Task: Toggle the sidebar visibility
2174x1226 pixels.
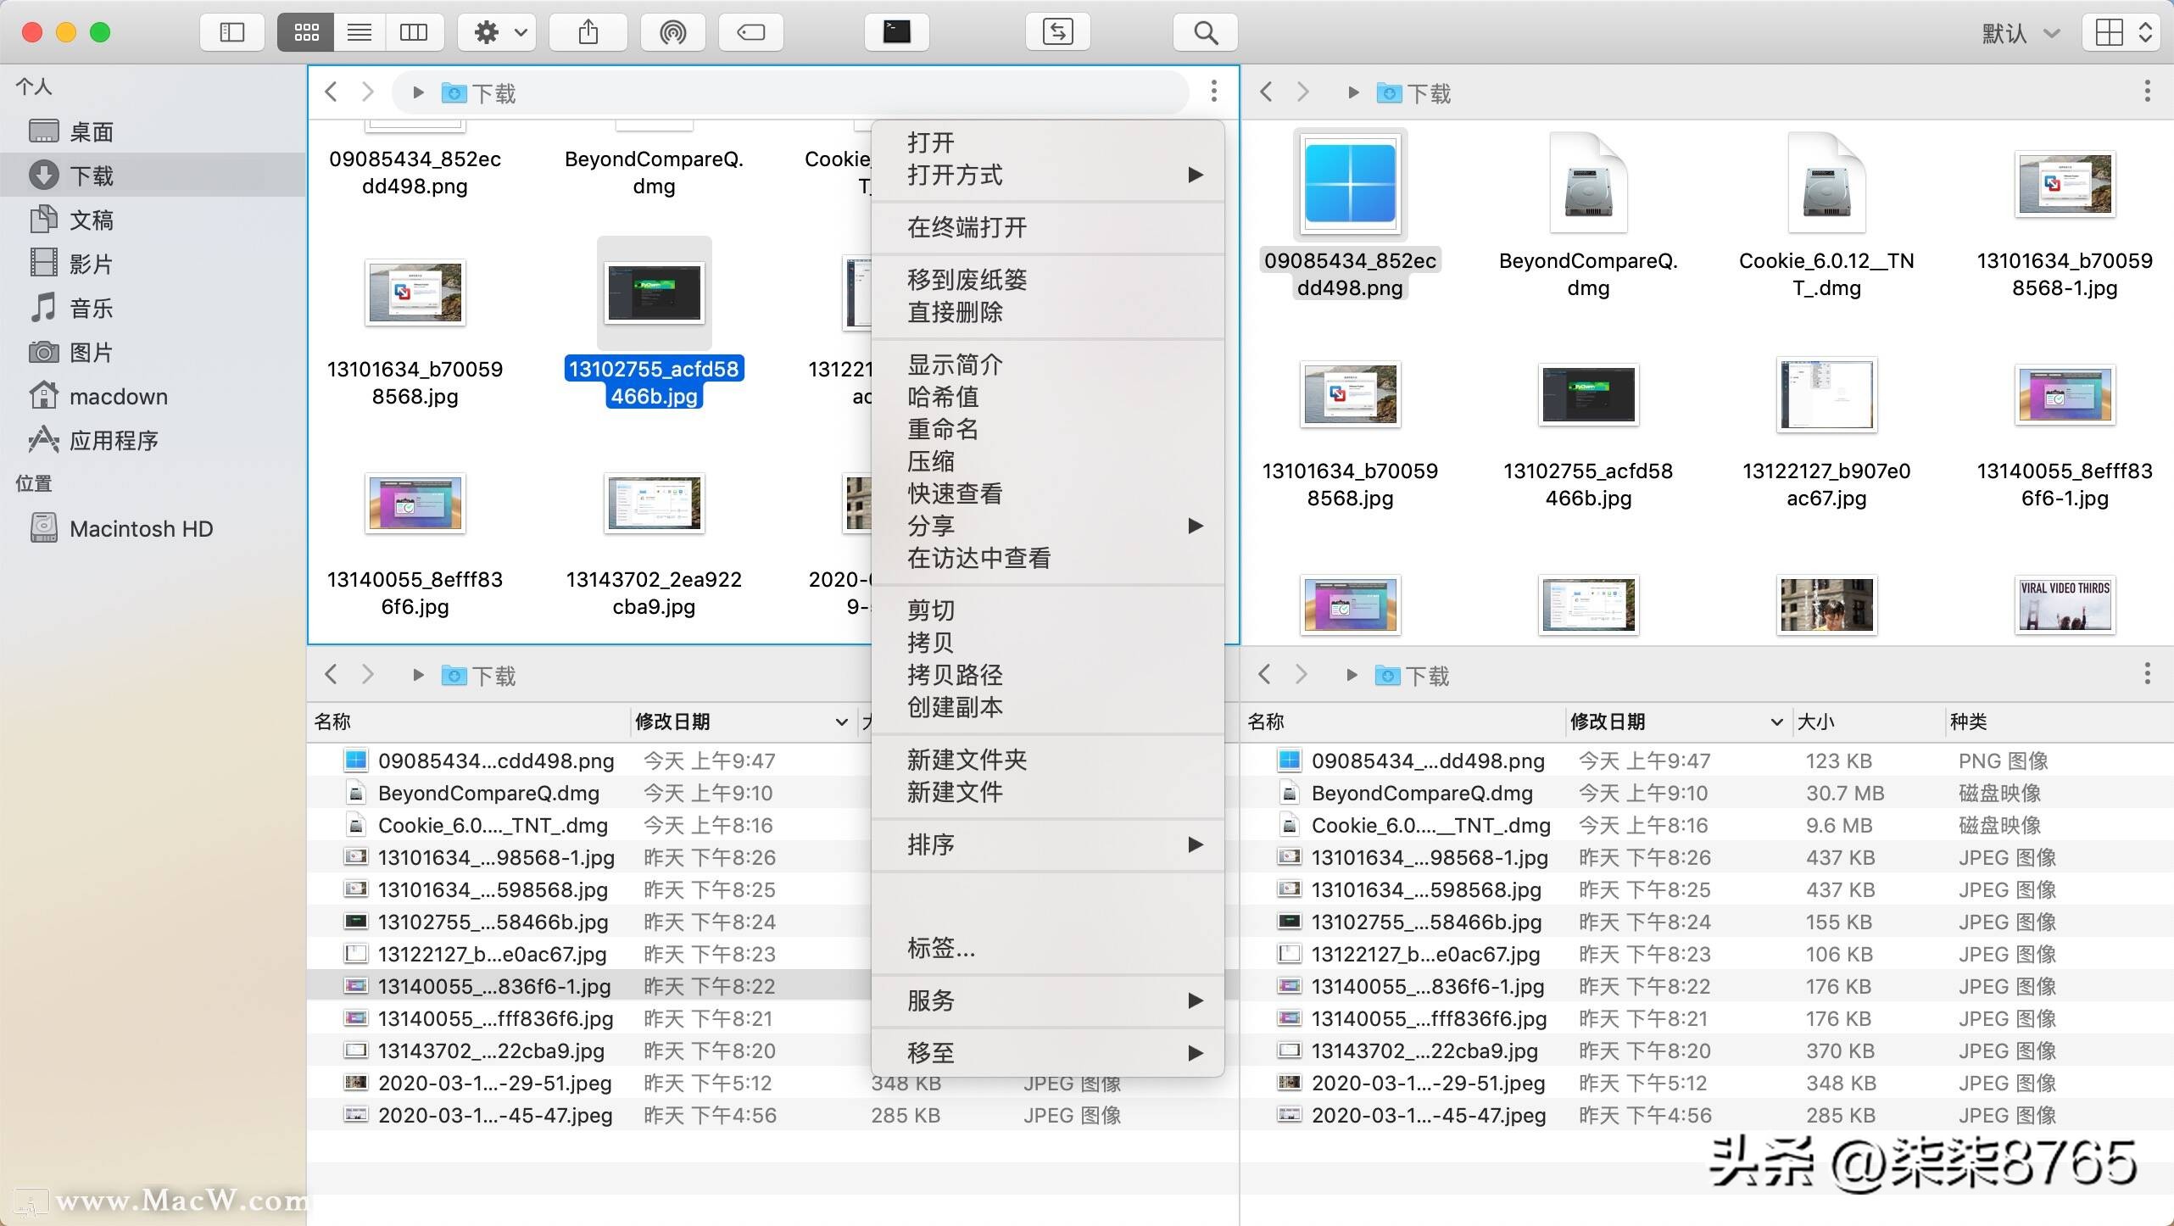Action: [x=231, y=32]
